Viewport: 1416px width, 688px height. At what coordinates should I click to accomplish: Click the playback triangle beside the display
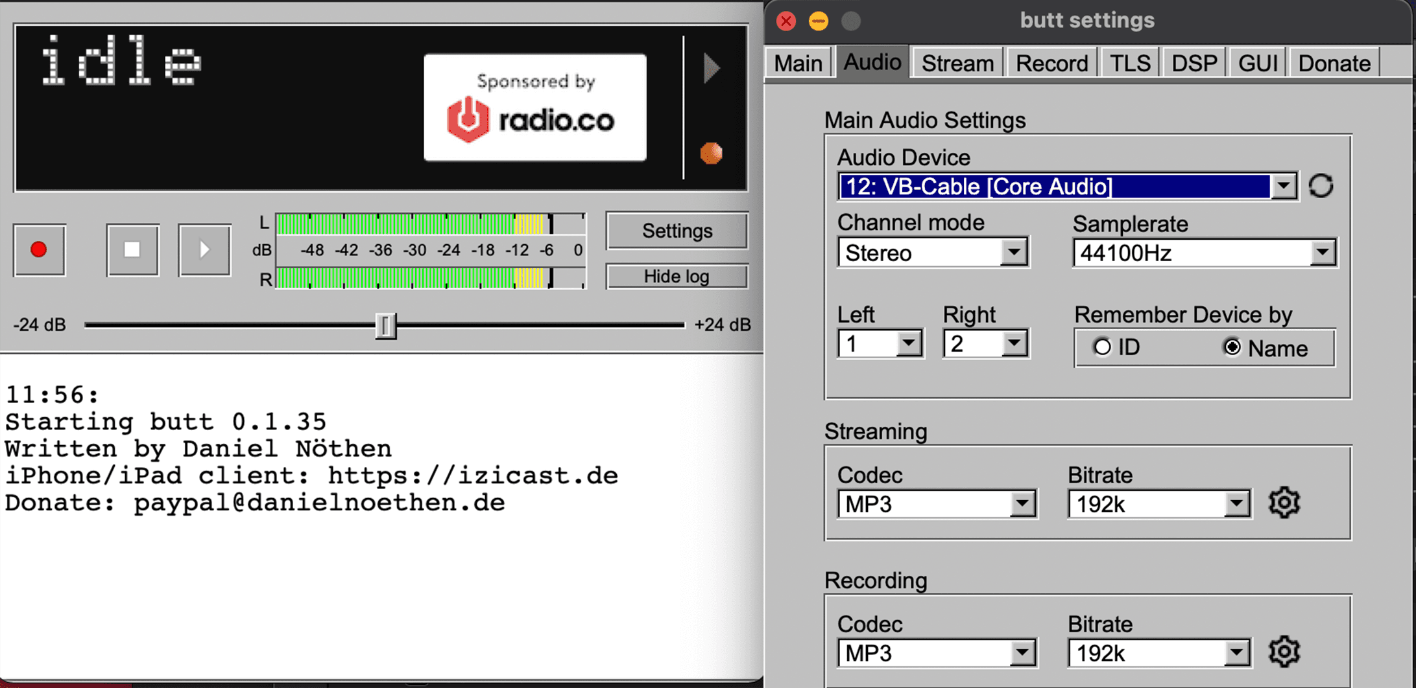point(711,69)
